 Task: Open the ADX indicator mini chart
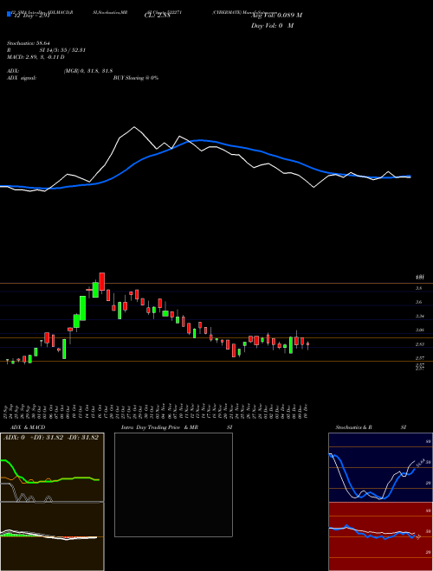[52, 467]
